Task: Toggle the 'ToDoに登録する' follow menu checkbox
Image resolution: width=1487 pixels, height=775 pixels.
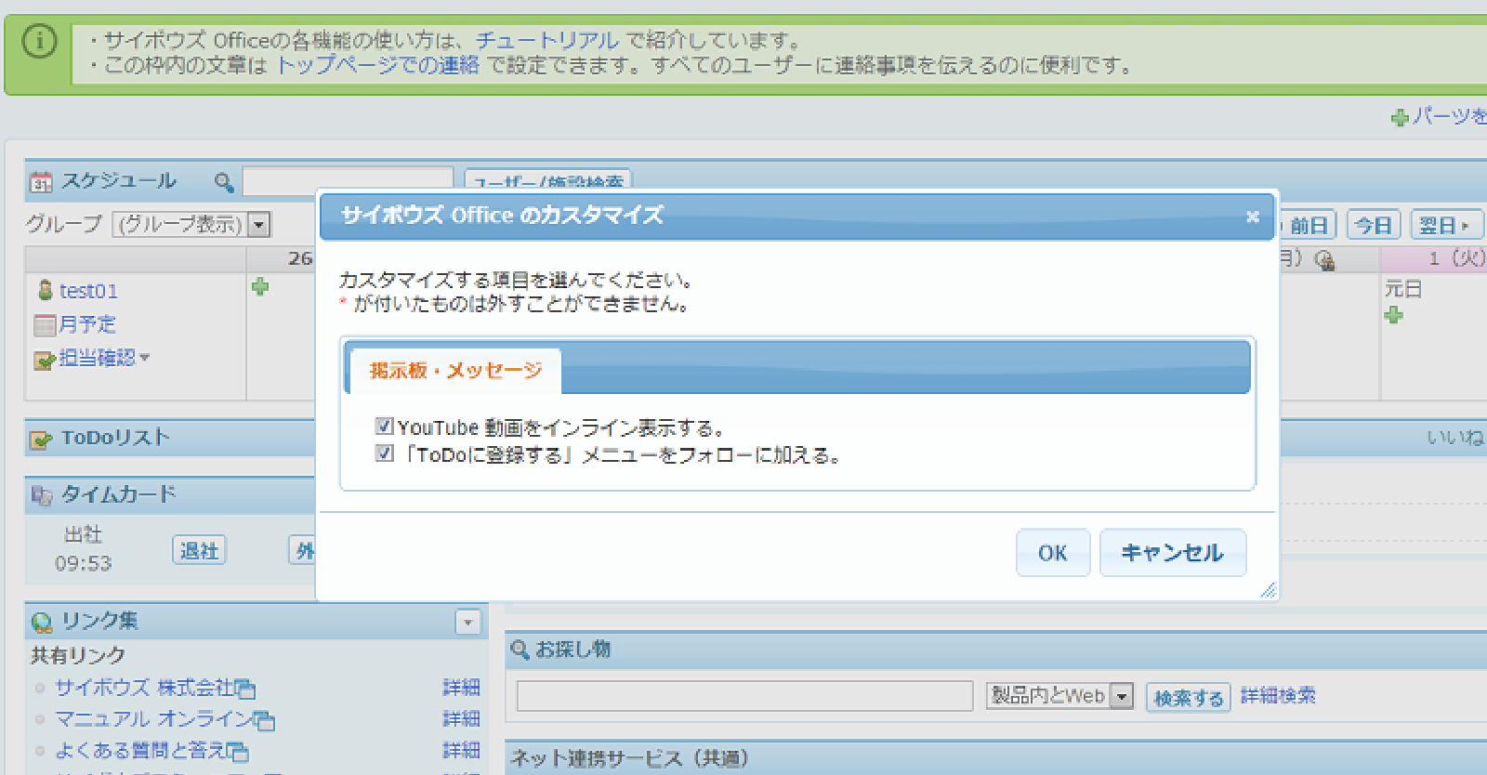Action: [384, 453]
